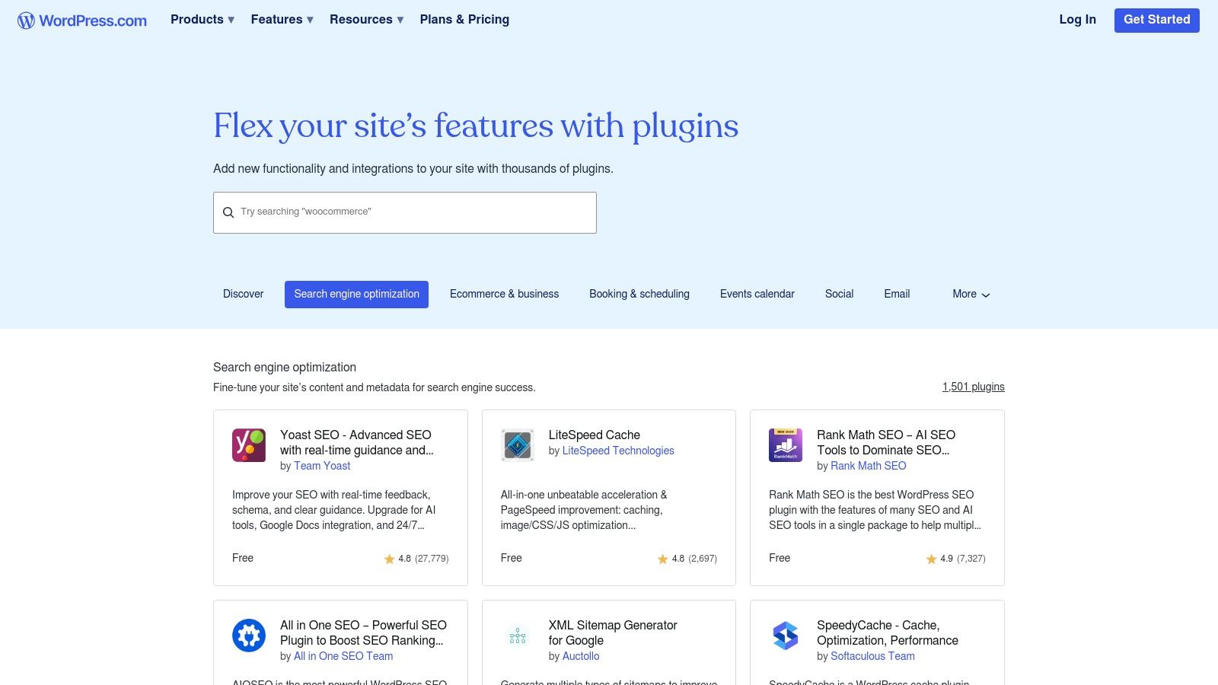Image resolution: width=1218 pixels, height=685 pixels.
Task: Click the Yoast SEO plugin icon
Action: point(248,444)
